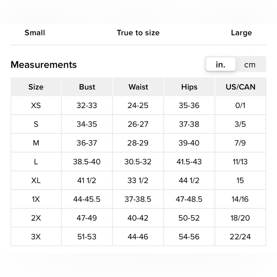
Task: Click the US/CAN column header
Action: coord(240,87)
